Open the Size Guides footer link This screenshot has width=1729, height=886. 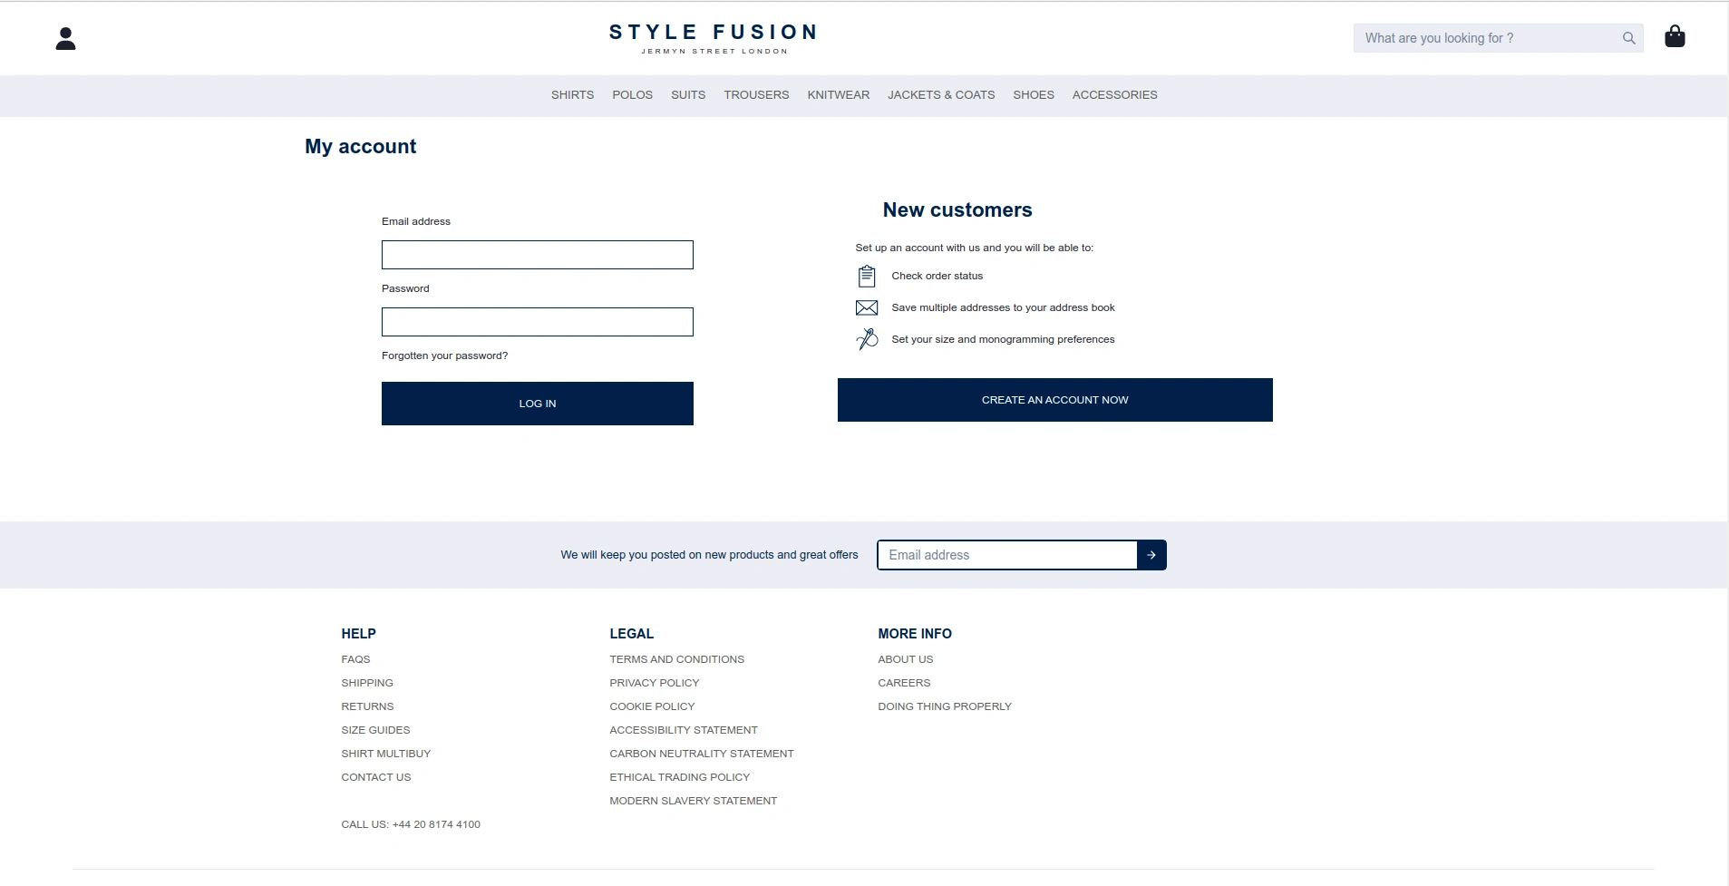pos(375,730)
